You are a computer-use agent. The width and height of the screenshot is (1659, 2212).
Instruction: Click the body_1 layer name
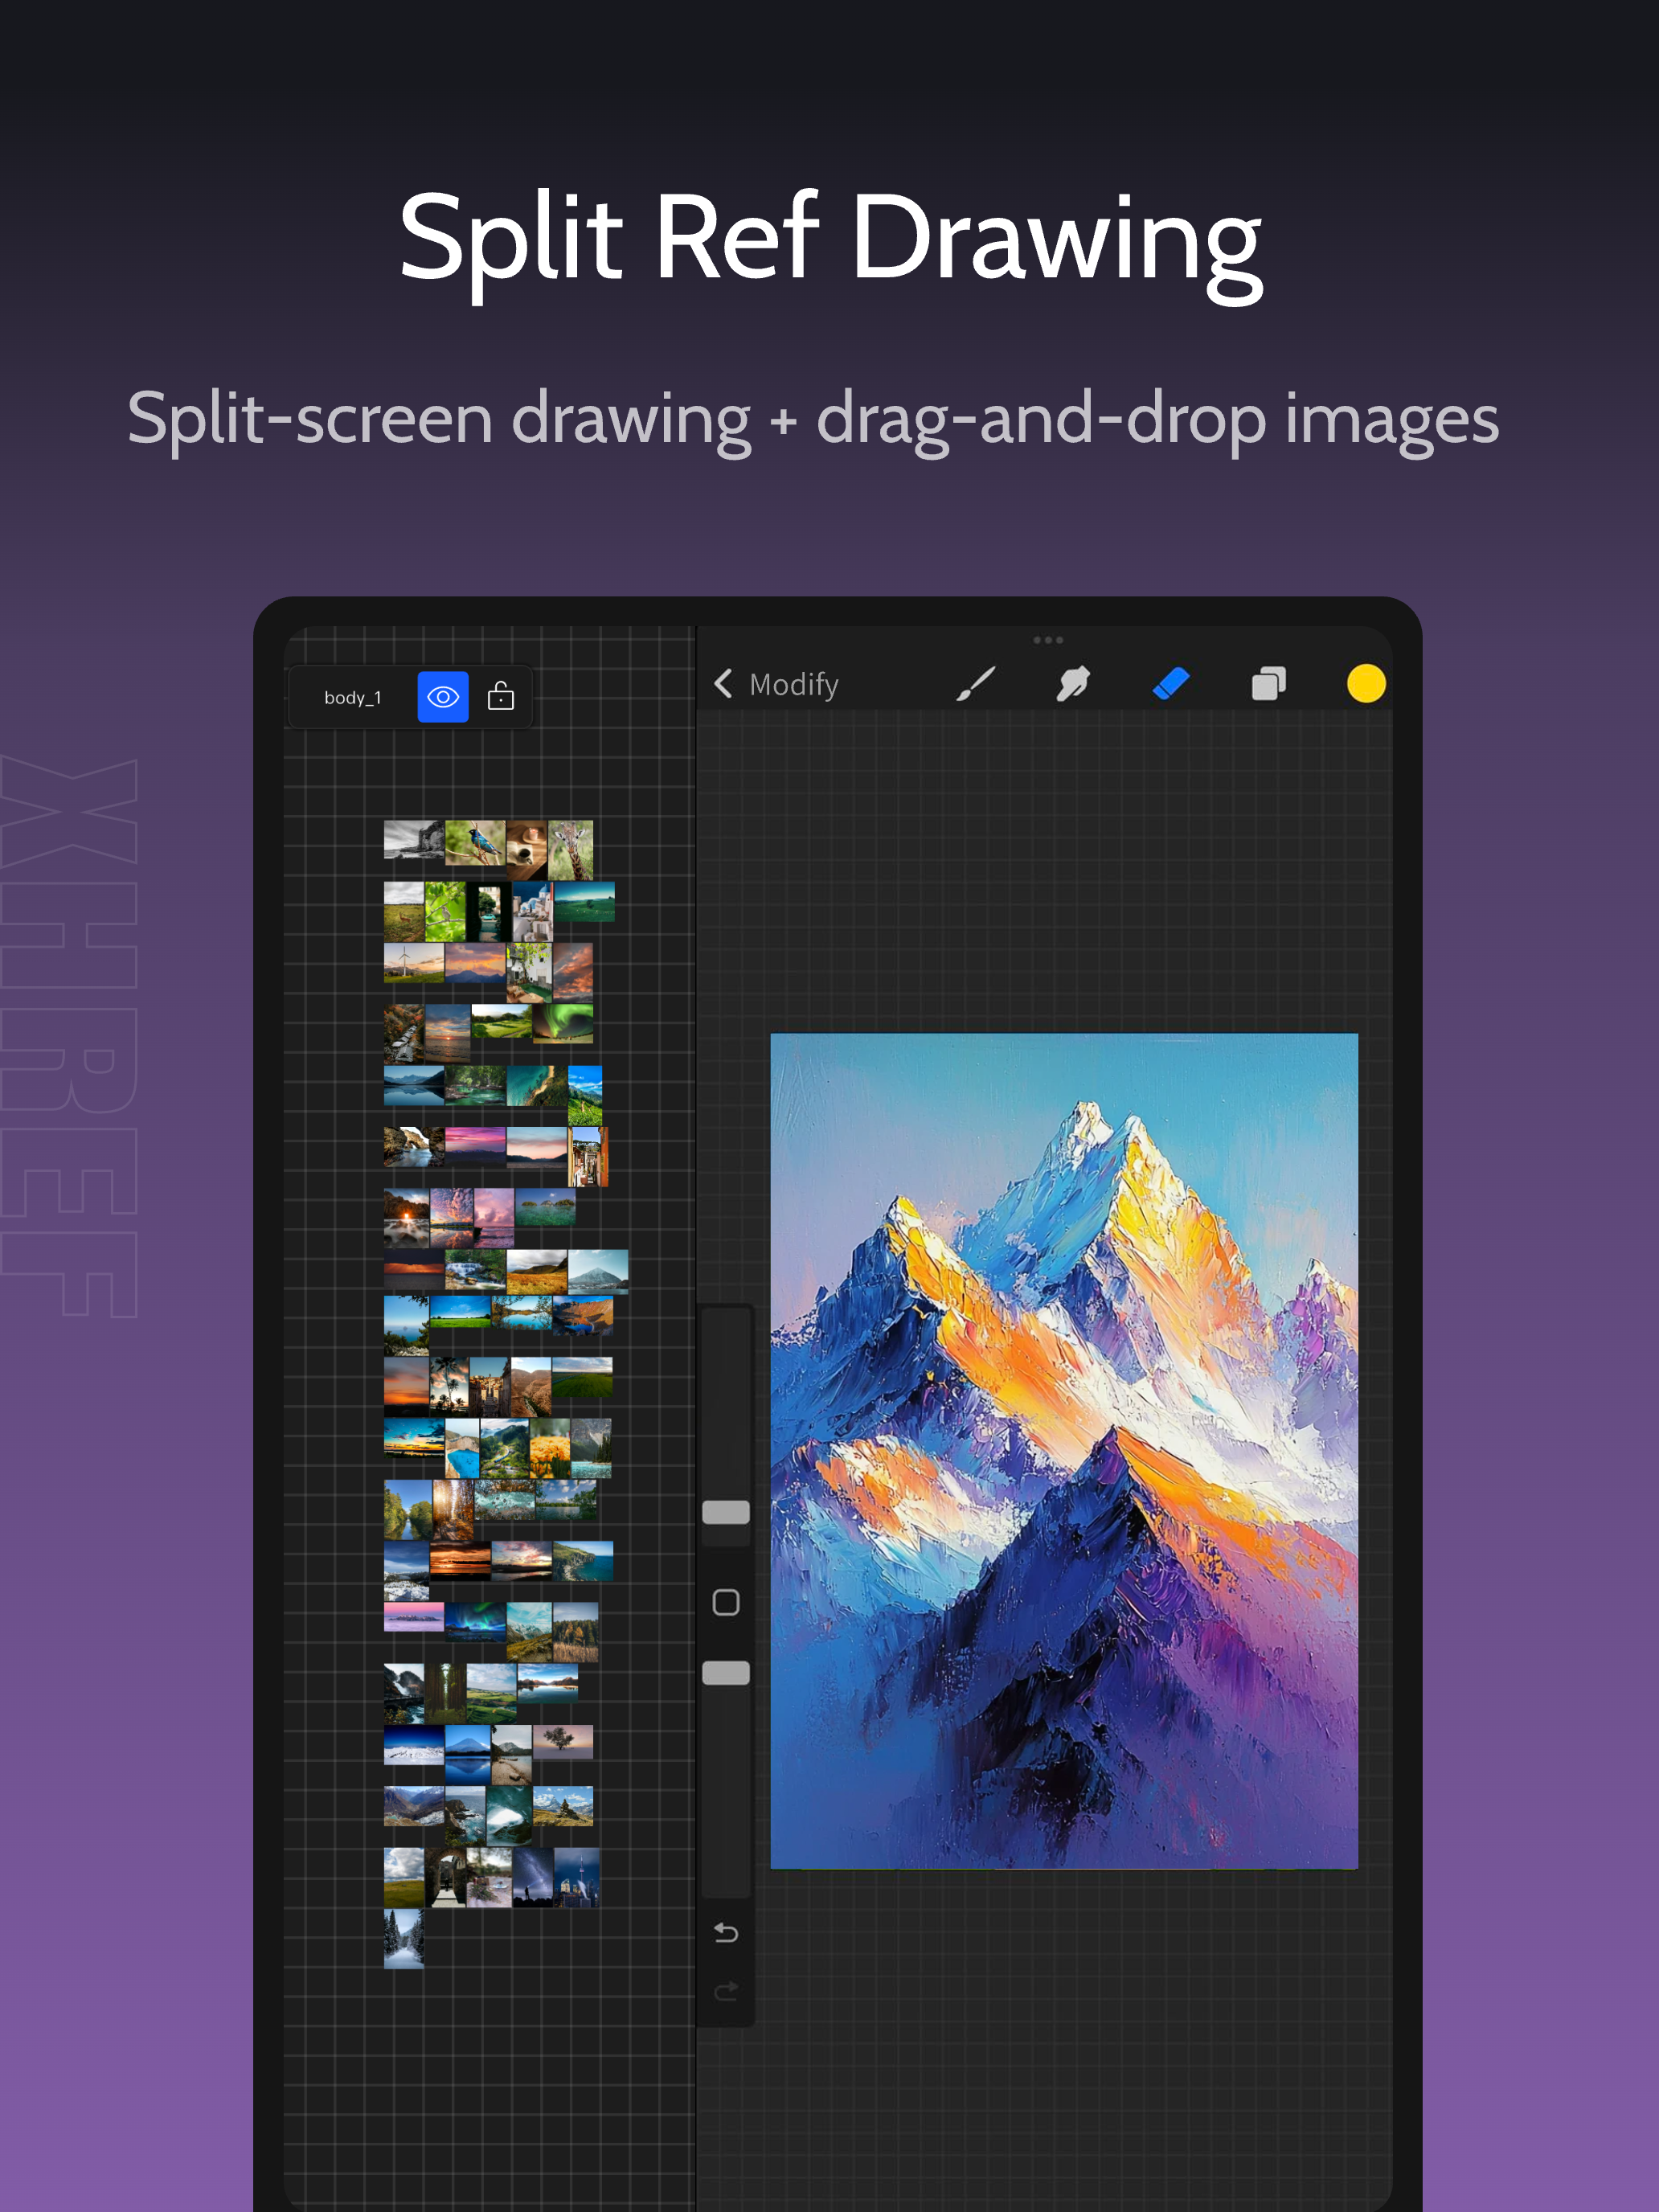352,698
